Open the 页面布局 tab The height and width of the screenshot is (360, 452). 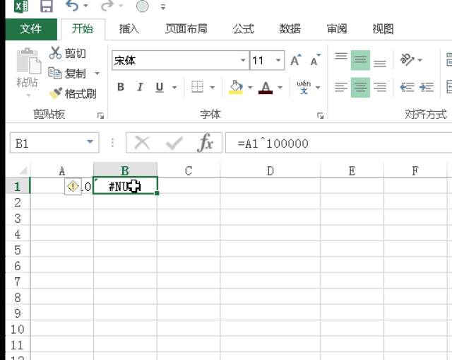[x=186, y=29]
